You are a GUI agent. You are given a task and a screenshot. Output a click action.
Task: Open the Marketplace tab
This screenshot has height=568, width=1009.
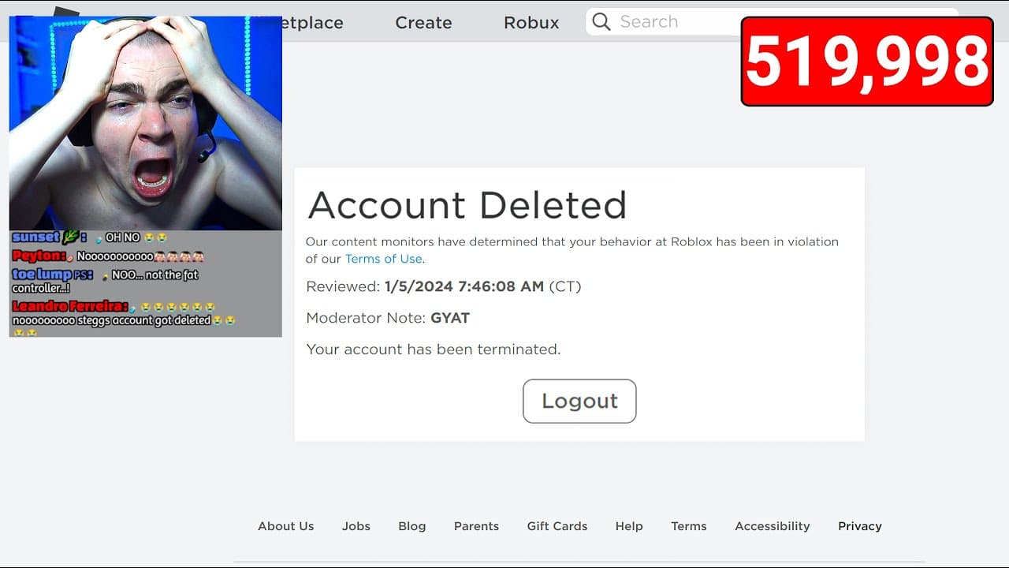tap(313, 23)
